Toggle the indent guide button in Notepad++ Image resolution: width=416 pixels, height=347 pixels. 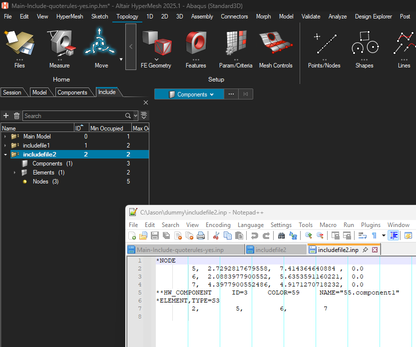coord(393,235)
